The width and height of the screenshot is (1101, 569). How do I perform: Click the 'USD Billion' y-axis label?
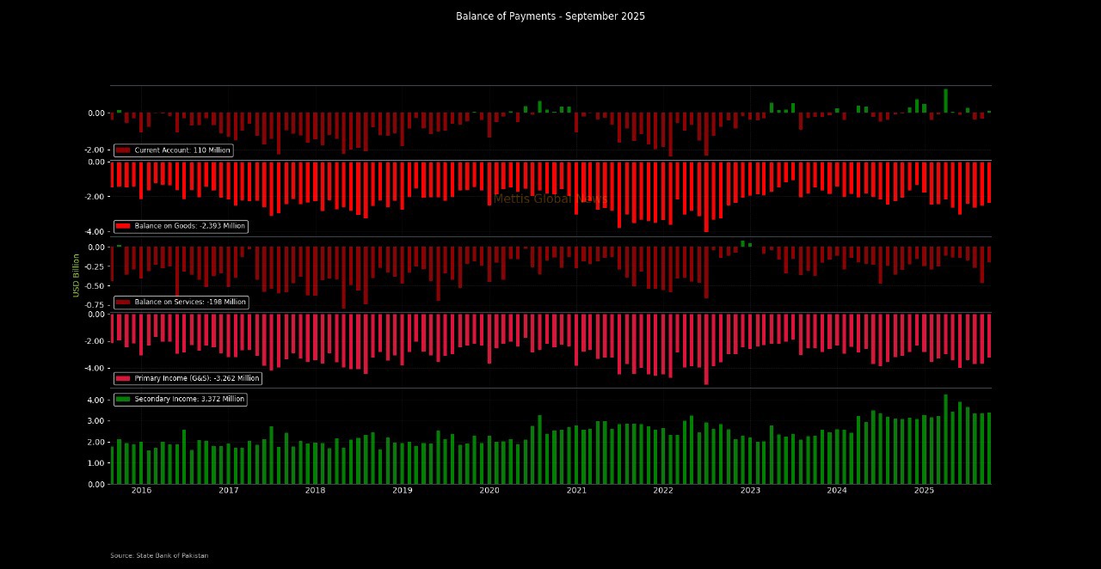[x=76, y=275]
